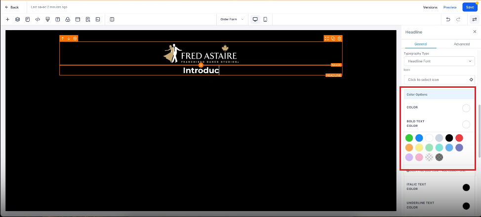
Task: Pick the black palette color
Action: click(449, 138)
